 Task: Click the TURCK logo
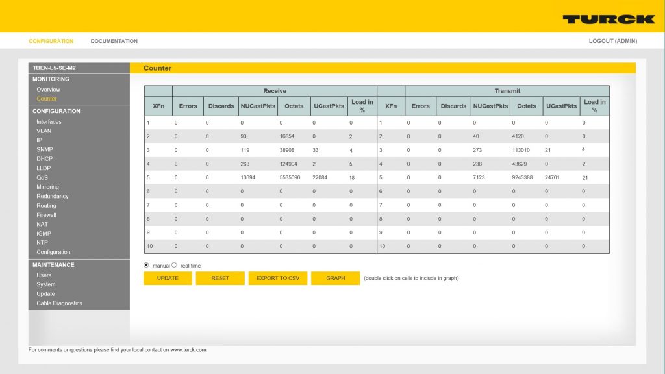click(608, 19)
